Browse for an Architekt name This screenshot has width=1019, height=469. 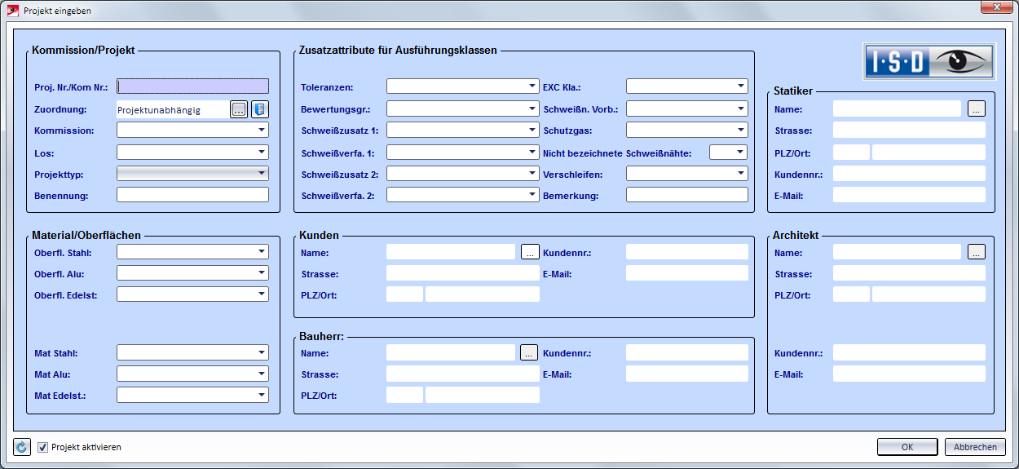click(977, 253)
